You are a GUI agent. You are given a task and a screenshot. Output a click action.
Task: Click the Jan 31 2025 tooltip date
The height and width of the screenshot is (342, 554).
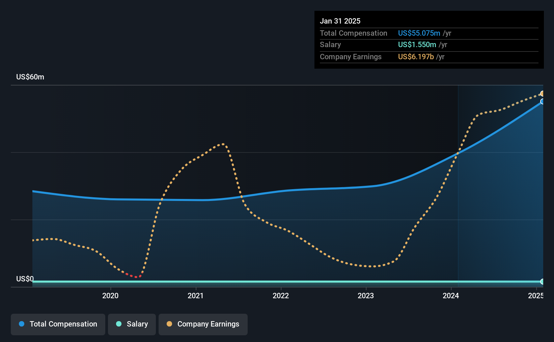point(340,21)
